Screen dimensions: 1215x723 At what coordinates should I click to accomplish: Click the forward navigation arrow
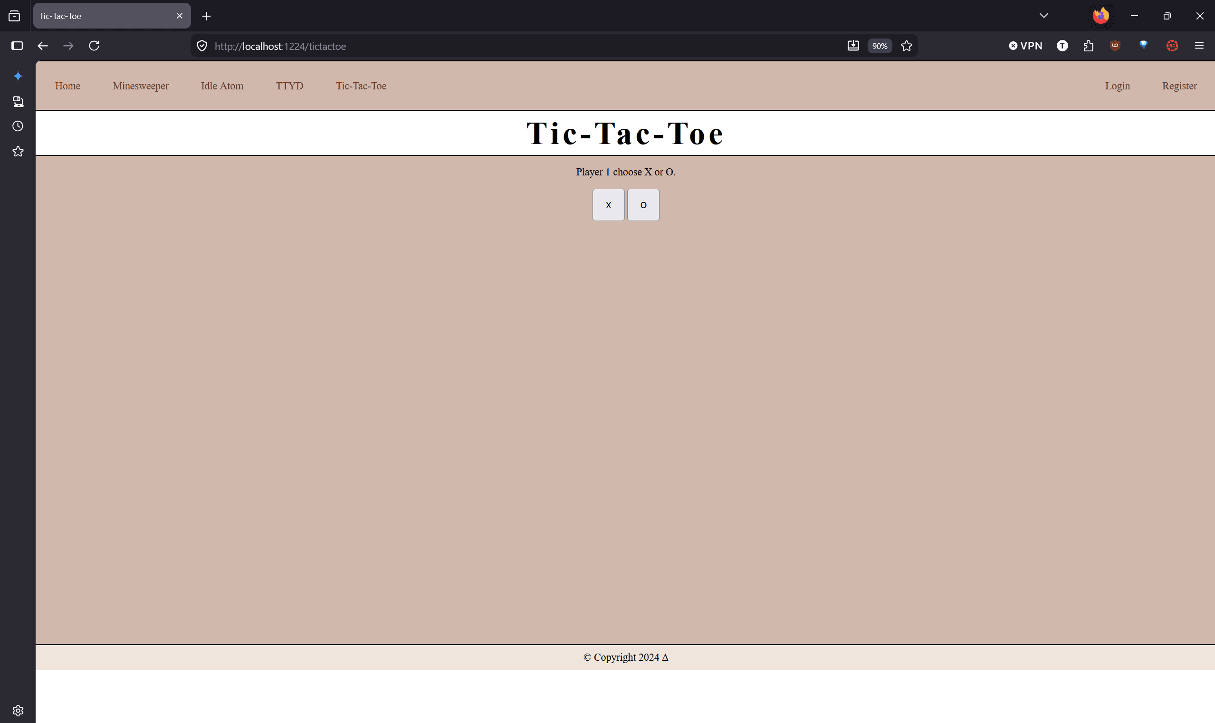click(x=69, y=46)
